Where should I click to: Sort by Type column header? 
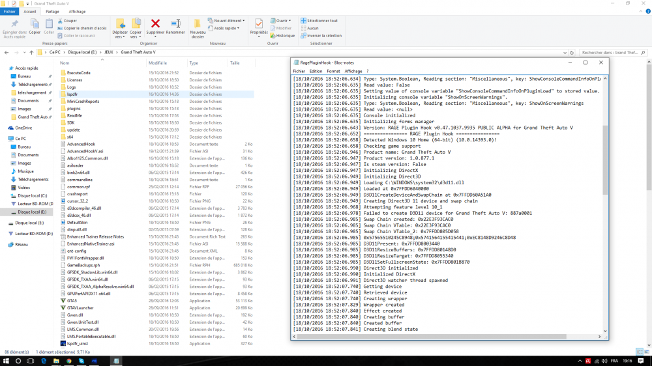194,63
